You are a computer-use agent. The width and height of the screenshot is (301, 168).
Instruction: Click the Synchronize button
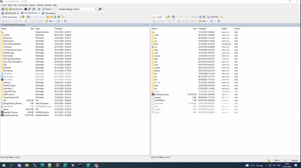point(16,9)
